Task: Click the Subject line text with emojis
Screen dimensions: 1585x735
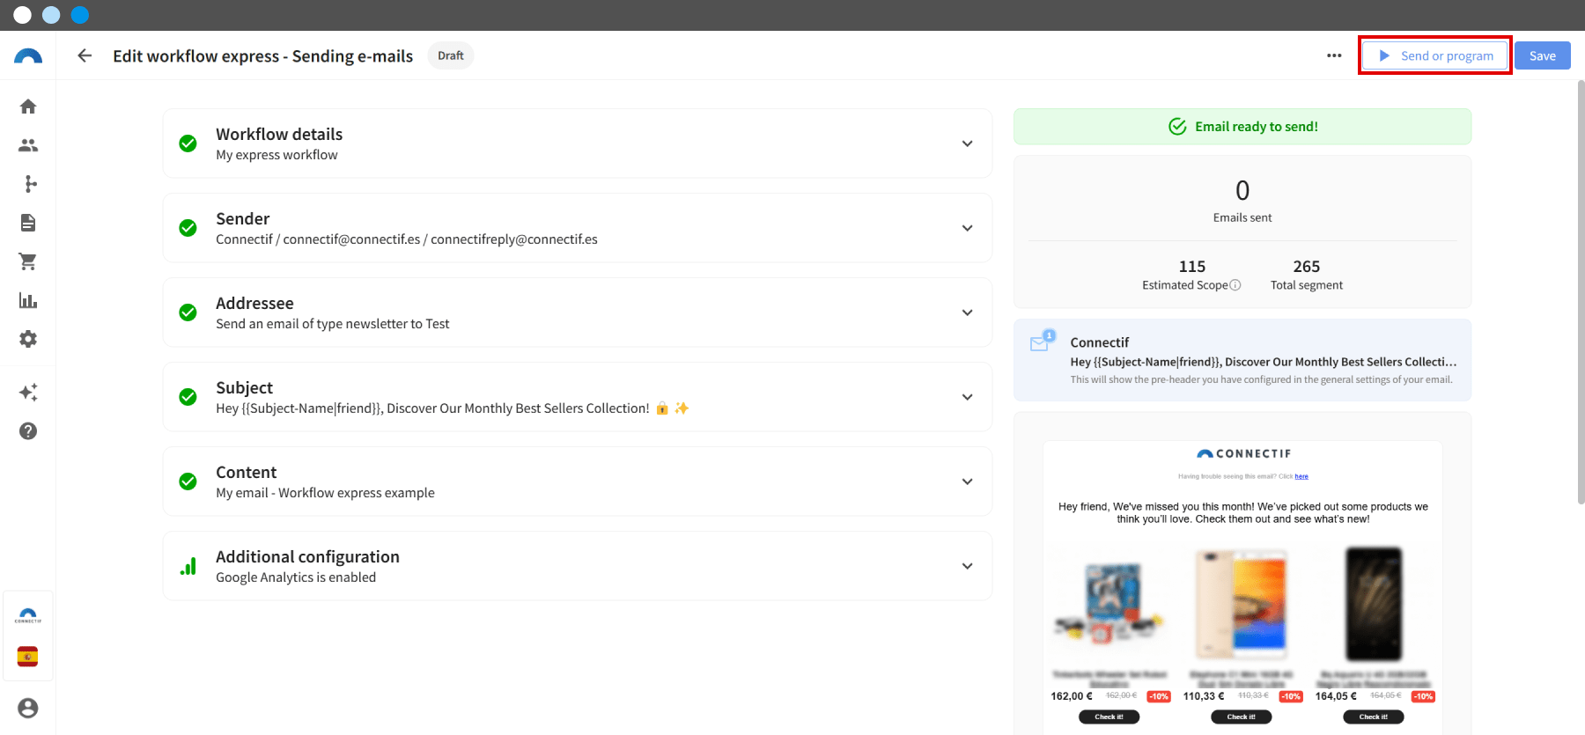Action: 453,408
